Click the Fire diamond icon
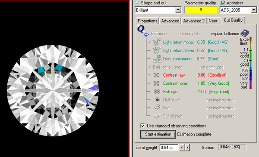This screenshot has height=157, width=259. pyautogui.click(x=157, y=108)
